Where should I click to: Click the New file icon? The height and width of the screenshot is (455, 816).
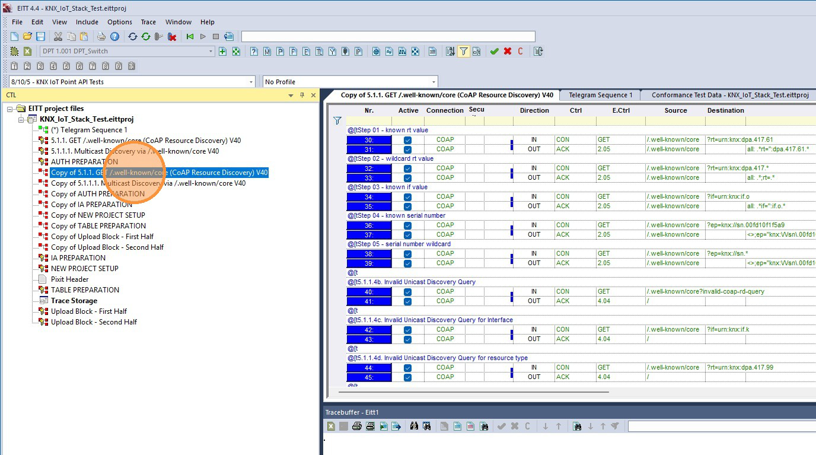click(15, 37)
